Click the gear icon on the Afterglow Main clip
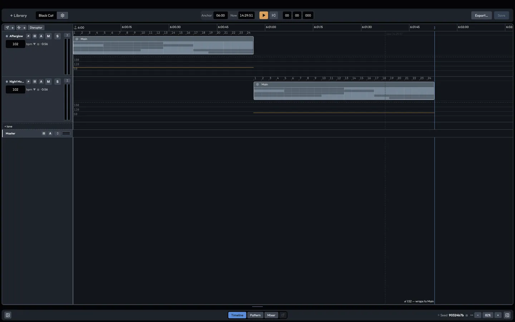 [x=77, y=39]
